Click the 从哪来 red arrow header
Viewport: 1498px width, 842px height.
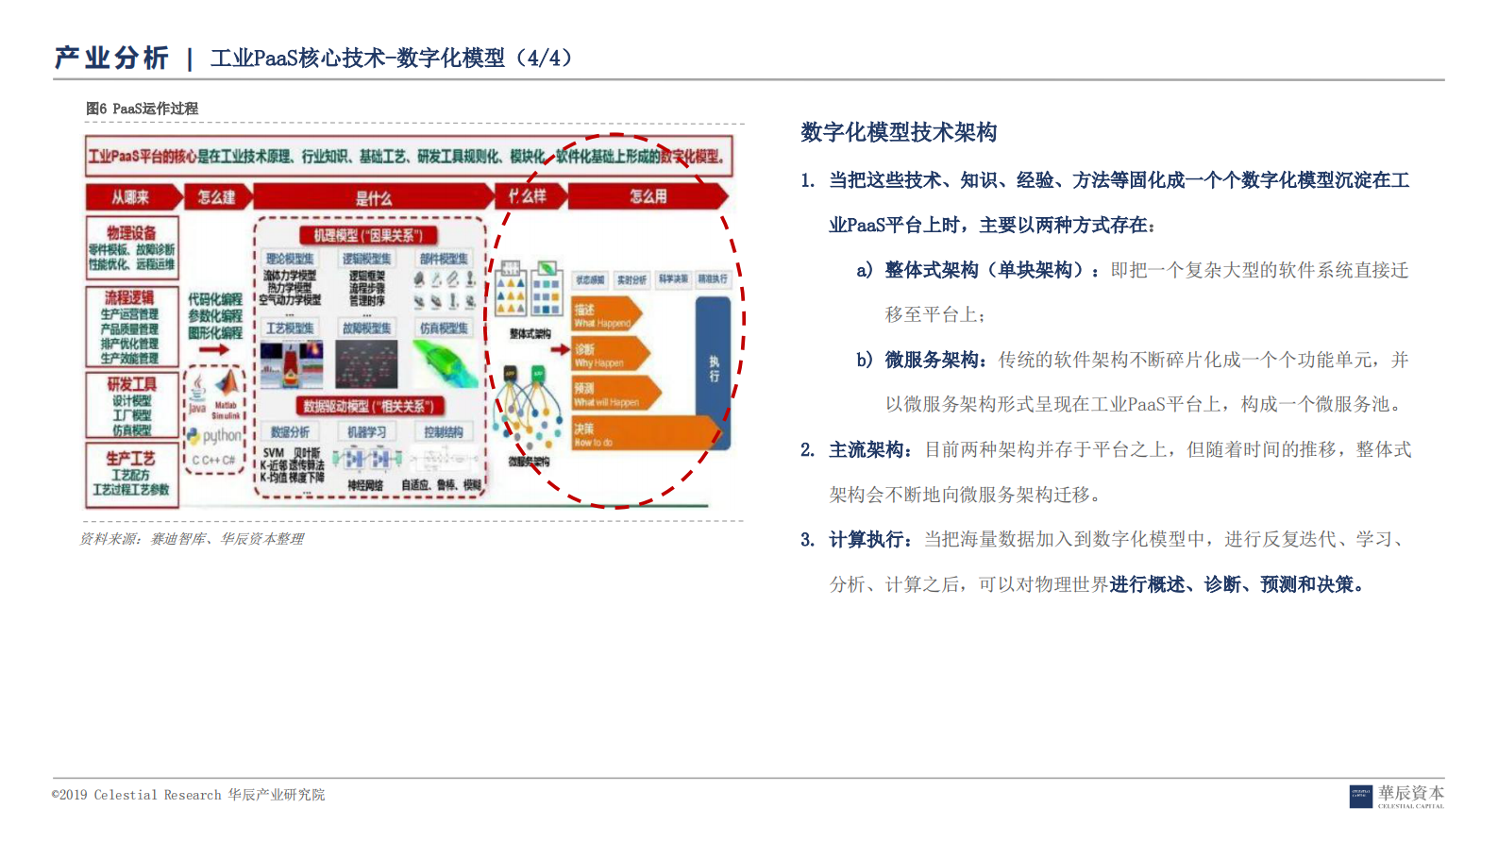click(133, 196)
